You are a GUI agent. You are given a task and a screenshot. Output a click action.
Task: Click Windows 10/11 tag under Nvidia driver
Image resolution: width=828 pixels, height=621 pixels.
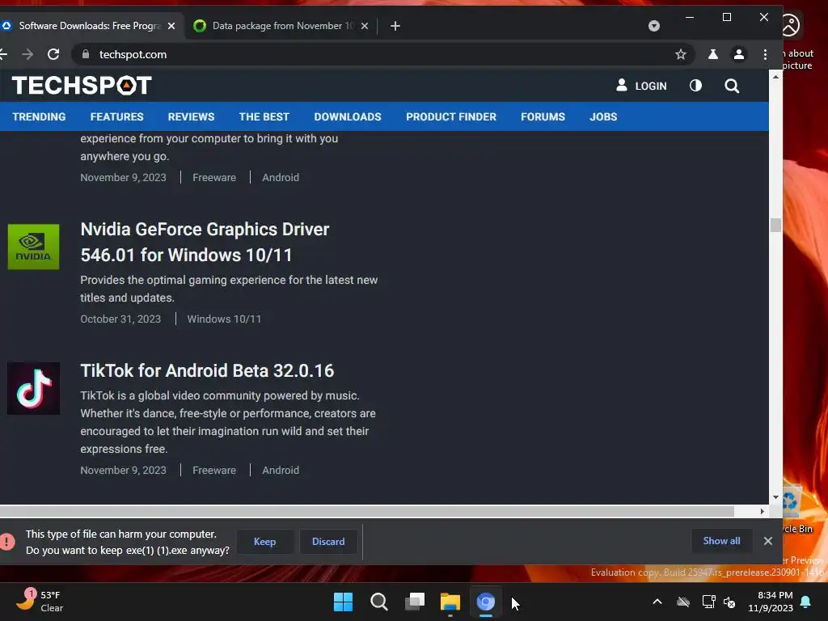224,319
